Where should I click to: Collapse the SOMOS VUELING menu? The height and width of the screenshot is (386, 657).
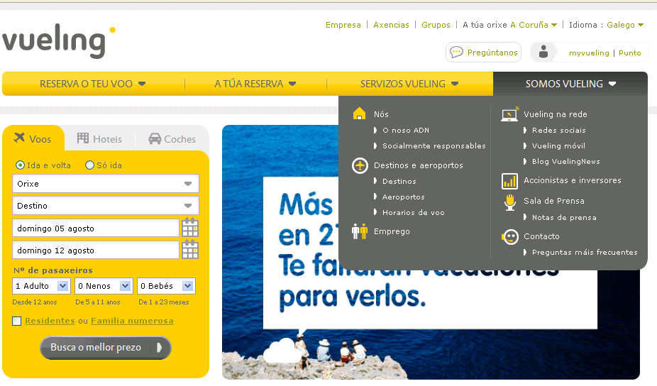(x=570, y=84)
